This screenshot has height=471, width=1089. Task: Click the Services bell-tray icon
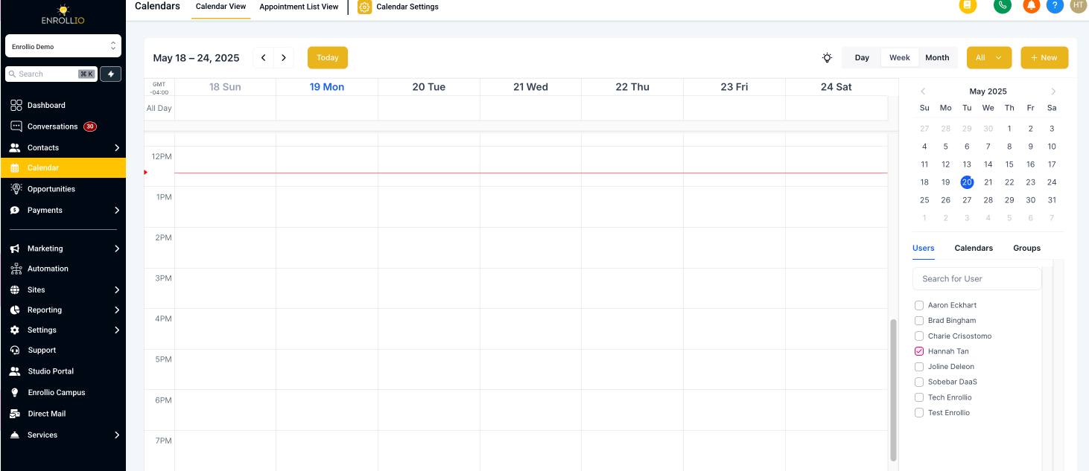tap(16, 435)
